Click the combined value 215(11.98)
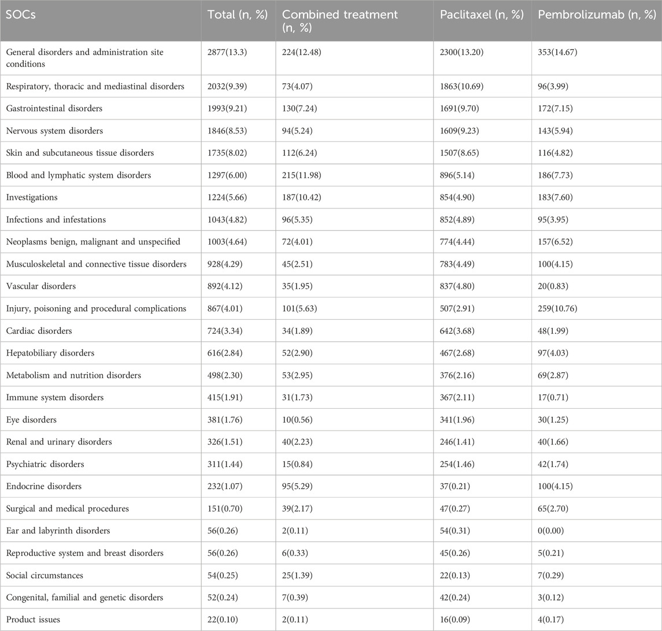 [301, 175]
